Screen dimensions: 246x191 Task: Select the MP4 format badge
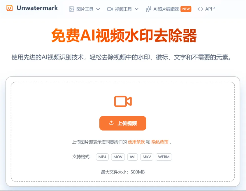click(102, 157)
